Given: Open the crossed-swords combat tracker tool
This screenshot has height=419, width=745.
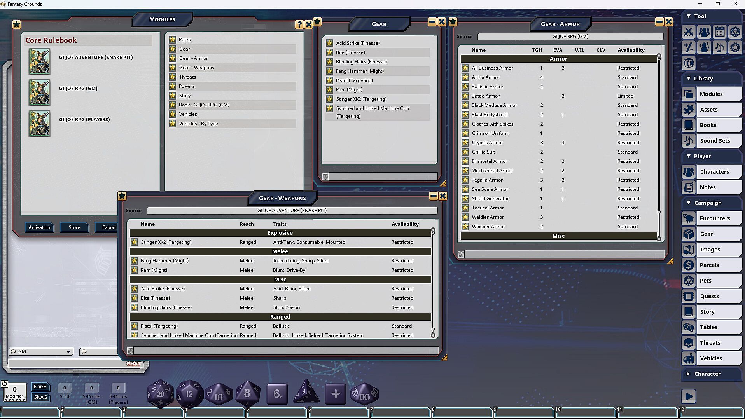Looking at the screenshot, I should 688,32.
